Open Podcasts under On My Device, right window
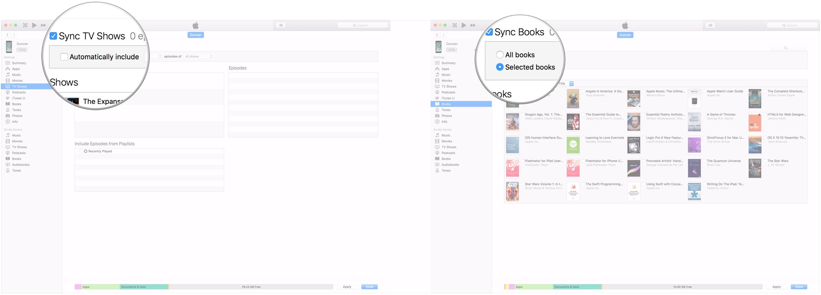Screen dimensions: 821x295 coord(449,153)
